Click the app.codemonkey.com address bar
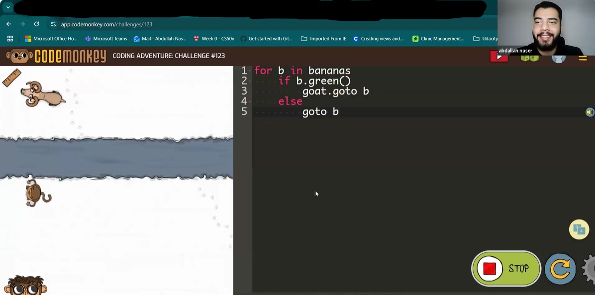This screenshot has height=295, width=595. (x=106, y=24)
